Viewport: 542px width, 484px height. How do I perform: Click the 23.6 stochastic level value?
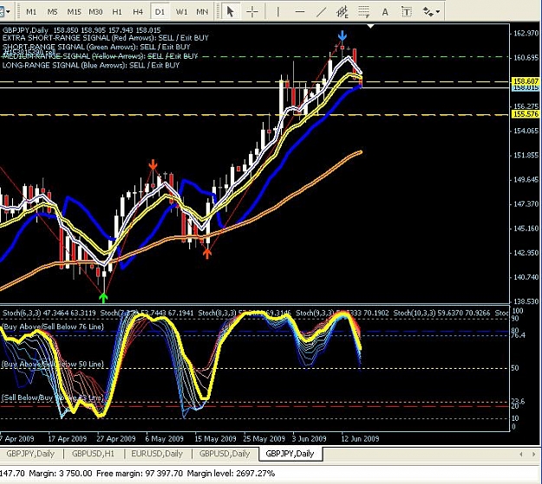(518, 401)
